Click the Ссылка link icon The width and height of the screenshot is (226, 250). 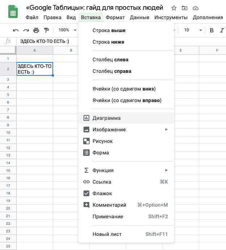coord(86,182)
